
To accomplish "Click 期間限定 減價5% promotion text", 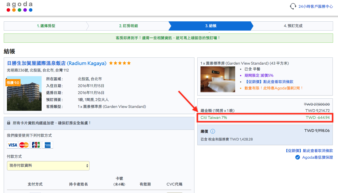I will click(259, 75).
